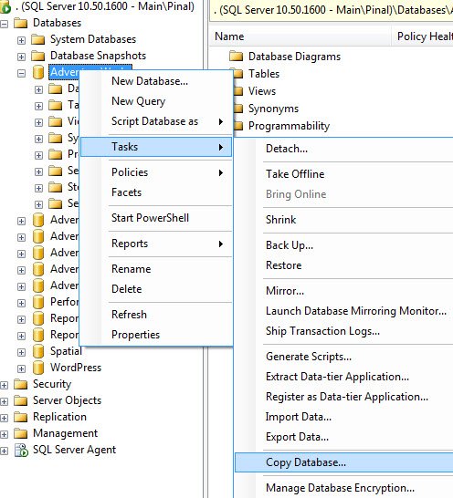453x498 pixels.
Task: Click the Replication folder icon
Action: pos(21,417)
